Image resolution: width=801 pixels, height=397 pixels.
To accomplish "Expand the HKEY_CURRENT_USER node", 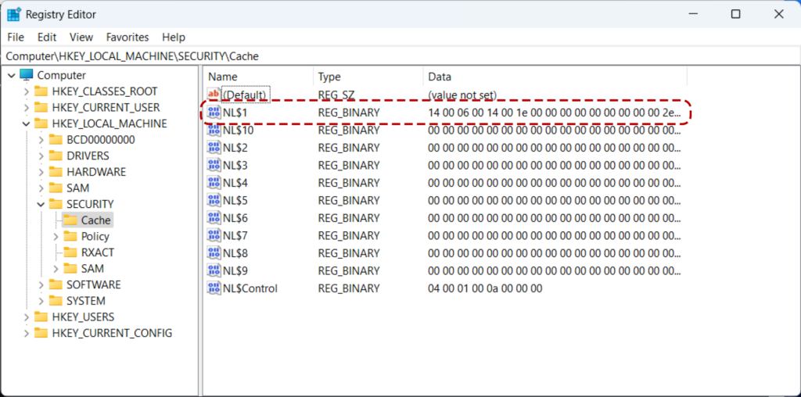I will tap(26, 108).
